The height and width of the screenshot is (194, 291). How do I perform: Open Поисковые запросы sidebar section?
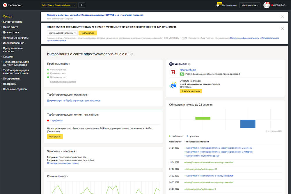coord(16,38)
